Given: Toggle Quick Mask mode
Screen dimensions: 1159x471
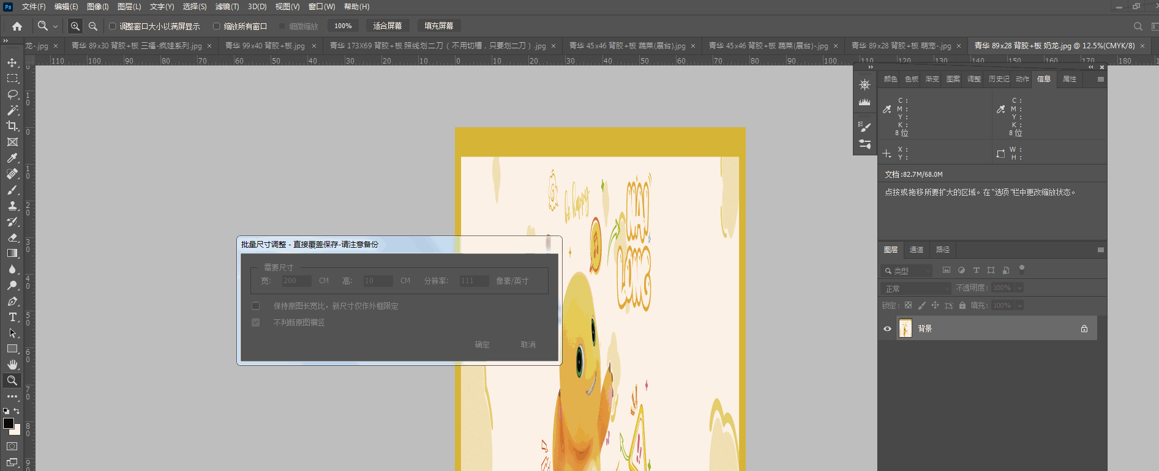Looking at the screenshot, I should (12, 447).
